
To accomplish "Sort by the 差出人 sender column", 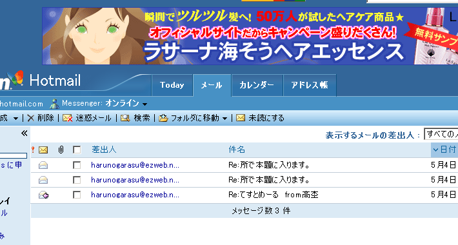I will pos(104,150).
